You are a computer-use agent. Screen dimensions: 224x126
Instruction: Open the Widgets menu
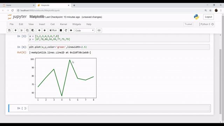77,24
